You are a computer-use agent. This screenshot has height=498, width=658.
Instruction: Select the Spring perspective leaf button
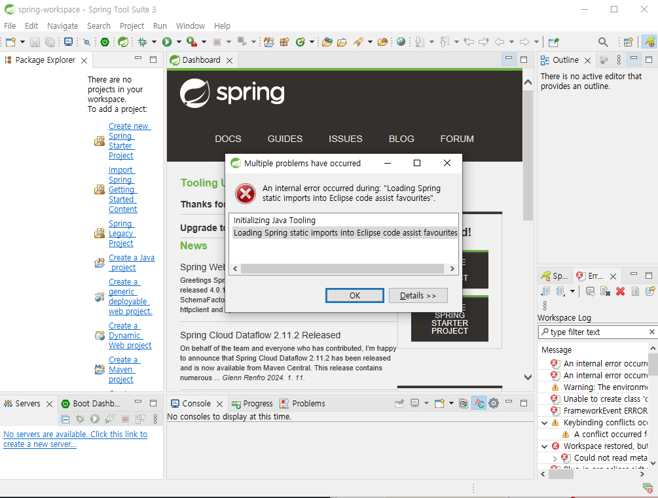pos(649,42)
